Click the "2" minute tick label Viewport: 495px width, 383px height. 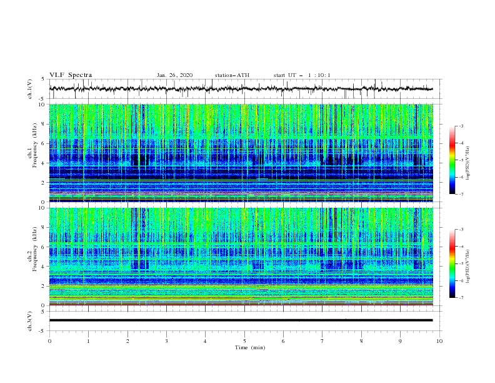pyautogui.click(x=127, y=341)
